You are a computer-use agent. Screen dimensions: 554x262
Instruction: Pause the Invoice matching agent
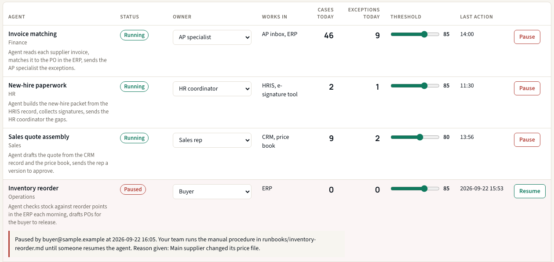click(527, 37)
